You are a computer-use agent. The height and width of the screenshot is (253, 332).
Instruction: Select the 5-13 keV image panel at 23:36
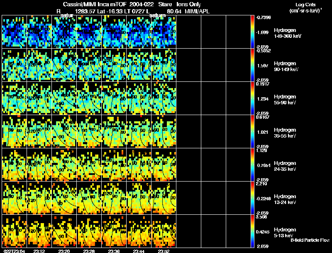(114, 231)
